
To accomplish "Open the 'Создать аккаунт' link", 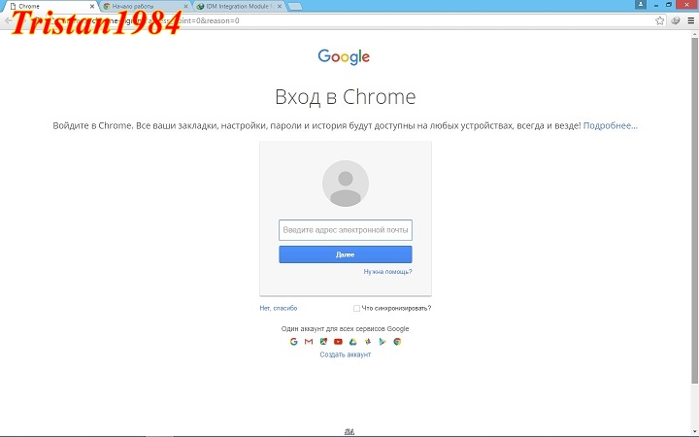I will click(x=346, y=354).
